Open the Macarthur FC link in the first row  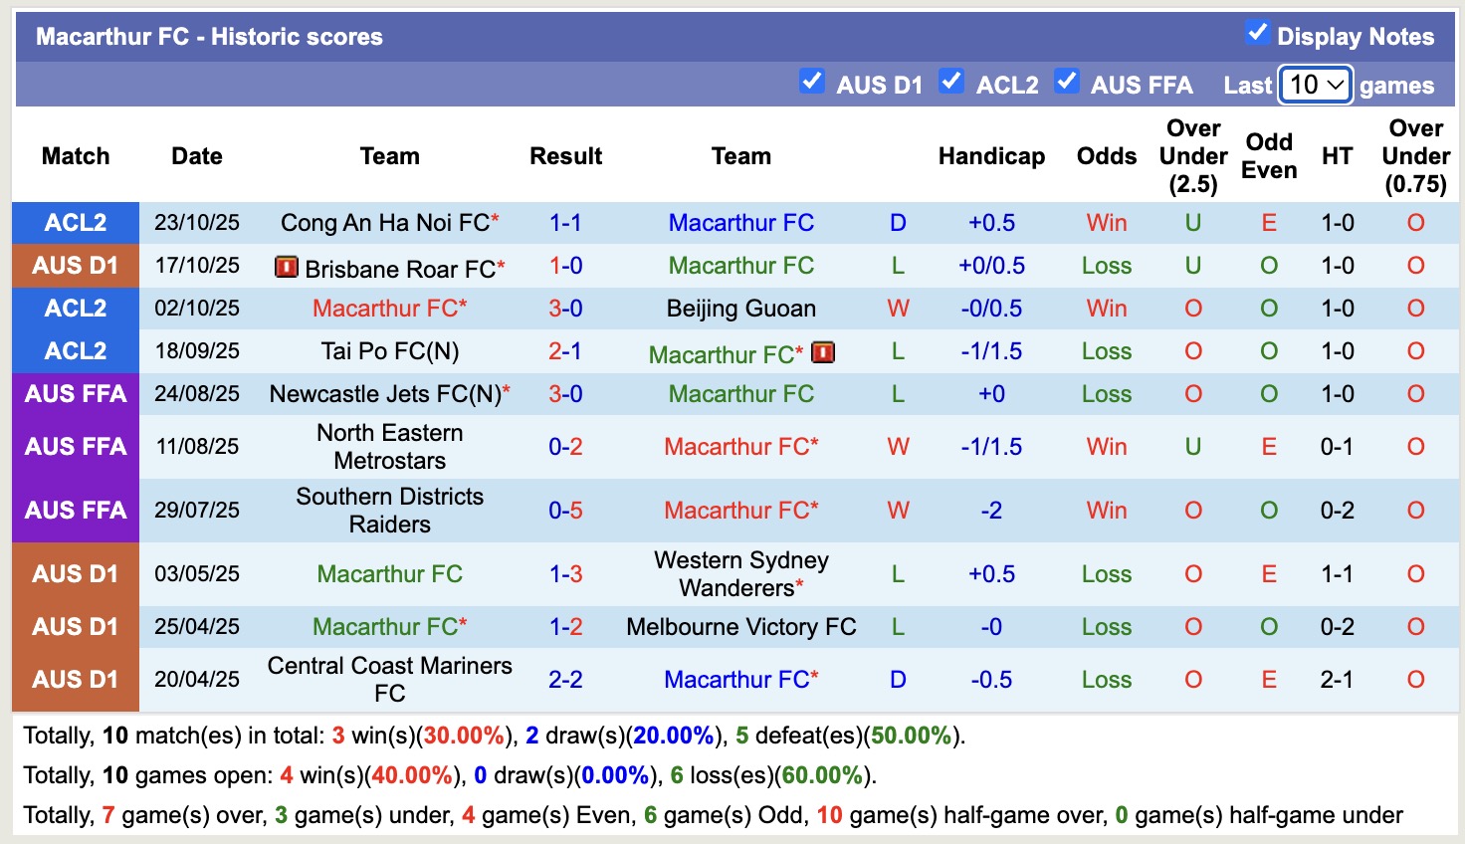pyautogui.click(x=740, y=222)
